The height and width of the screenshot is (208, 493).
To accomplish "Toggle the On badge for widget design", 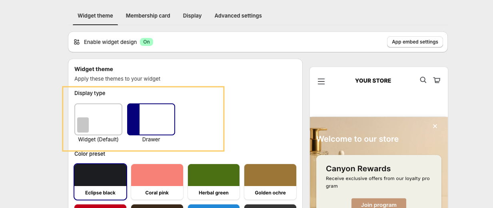I will coord(146,42).
